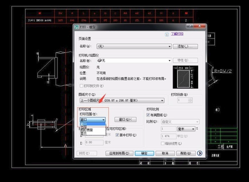Open the 打印范围 combo box showing 窗口

point(93,120)
